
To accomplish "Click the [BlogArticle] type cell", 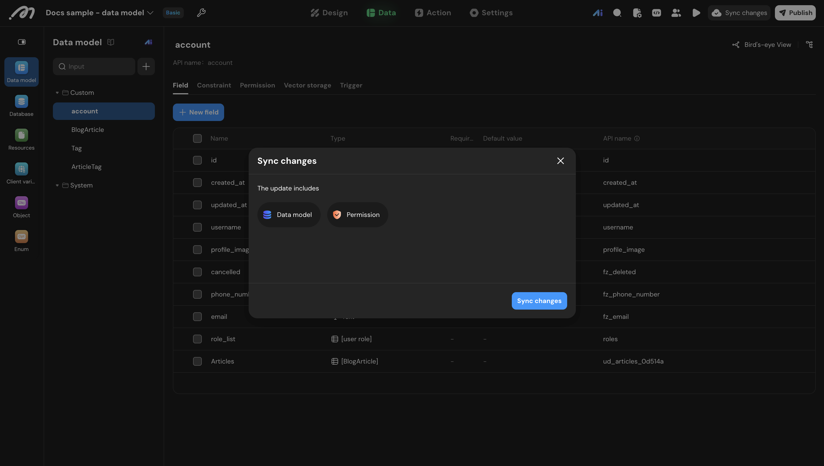I will (355, 361).
